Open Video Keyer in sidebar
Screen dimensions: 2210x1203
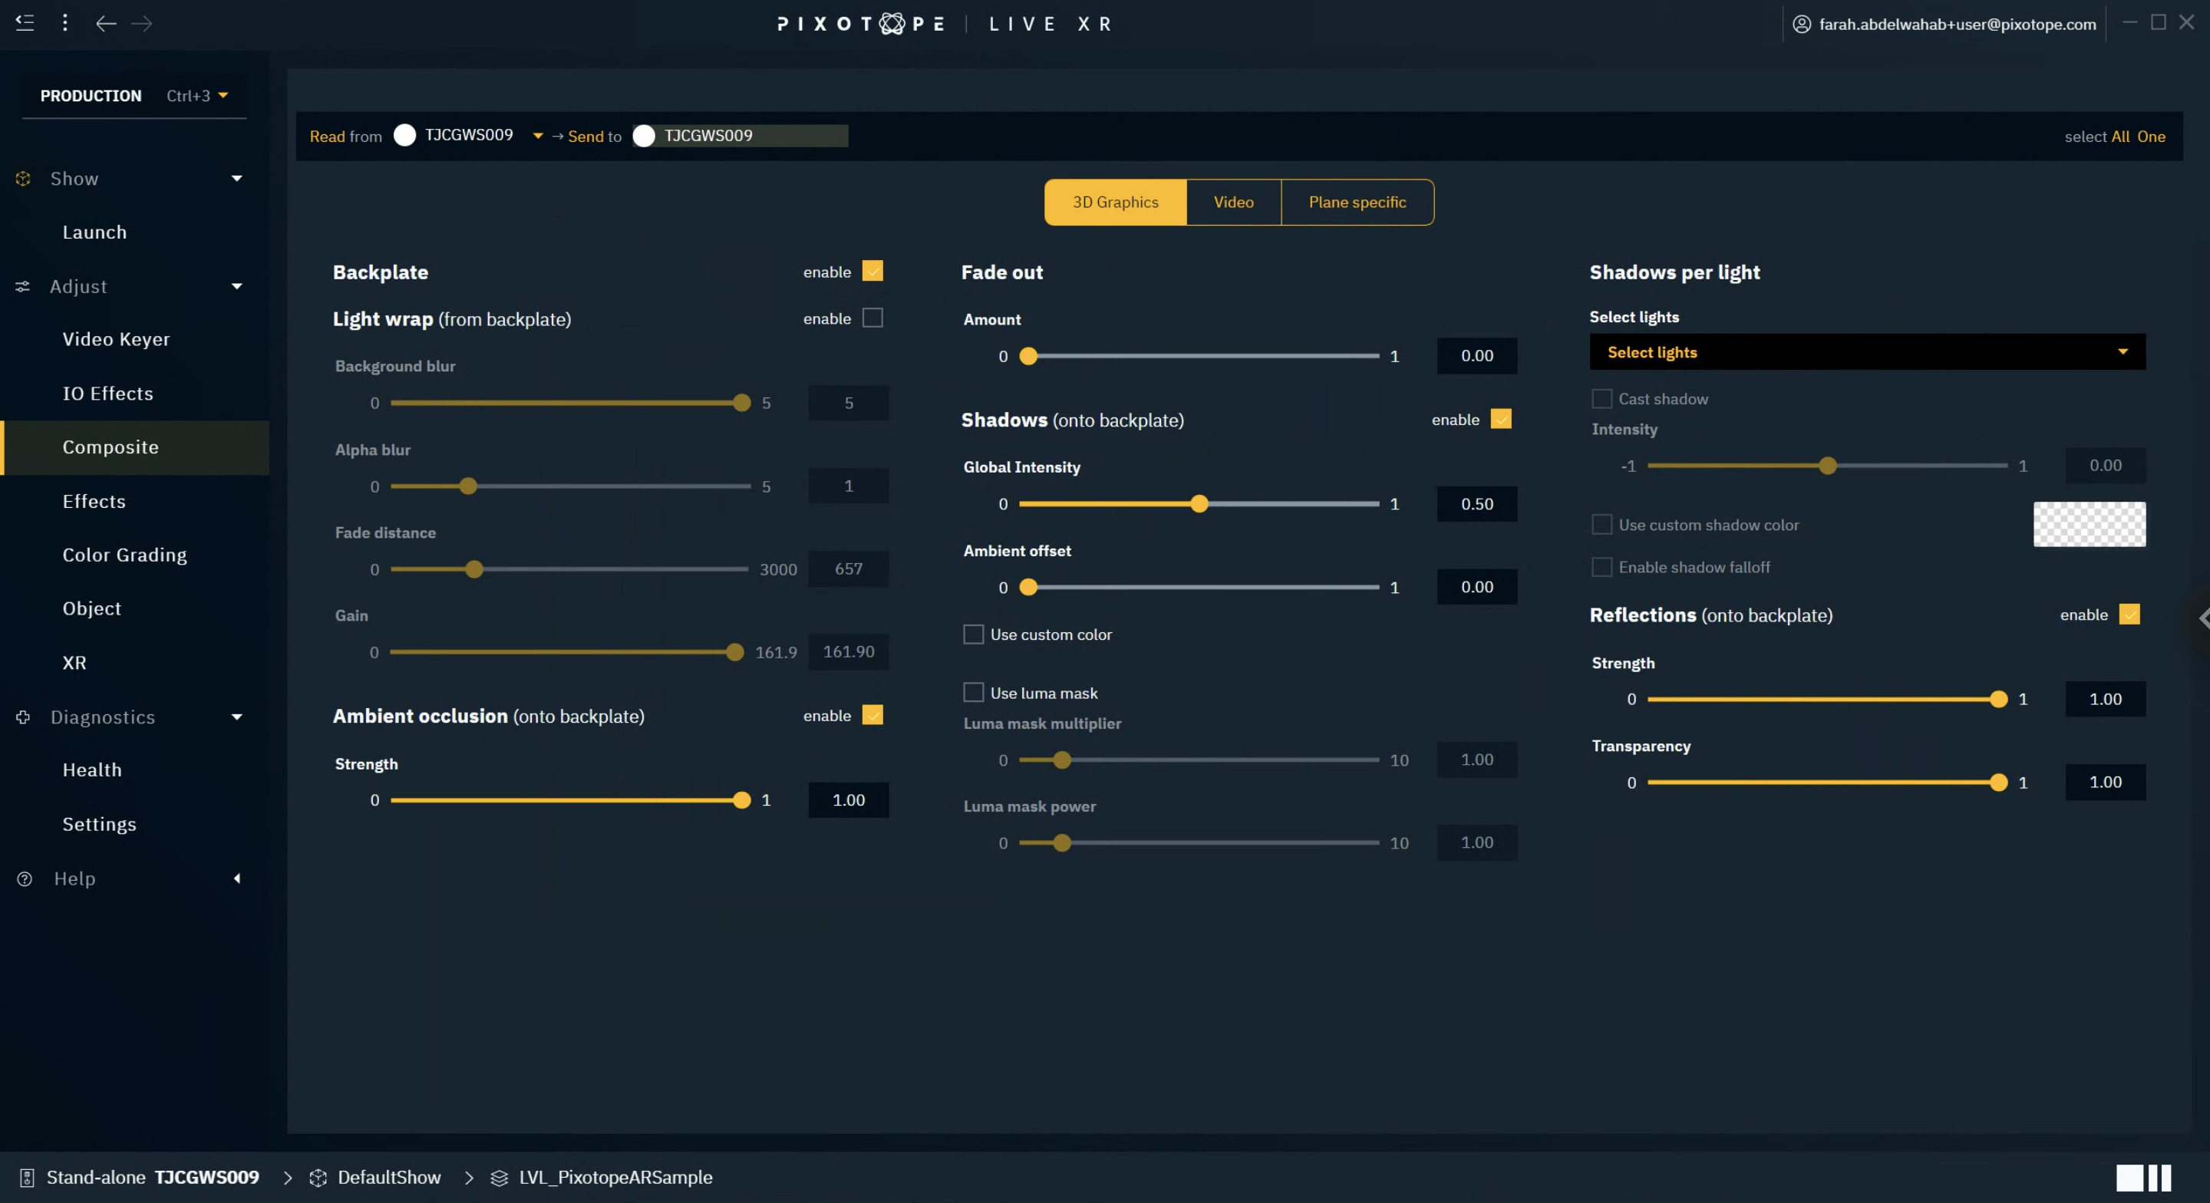tap(117, 340)
